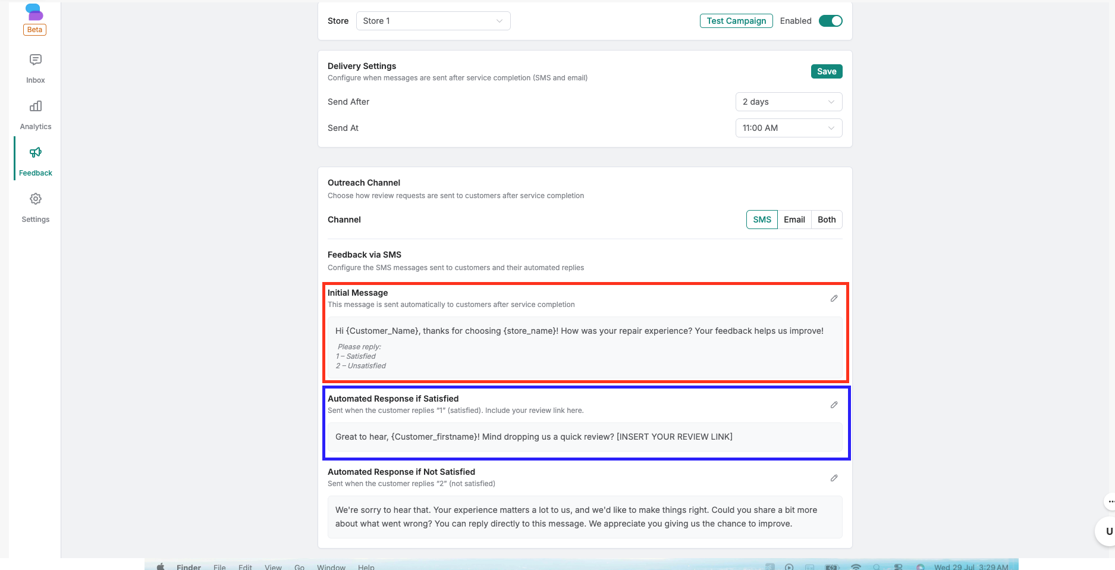The width and height of the screenshot is (1115, 570).
Task: Edit the Initial Message with pencil icon
Action: (834, 299)
